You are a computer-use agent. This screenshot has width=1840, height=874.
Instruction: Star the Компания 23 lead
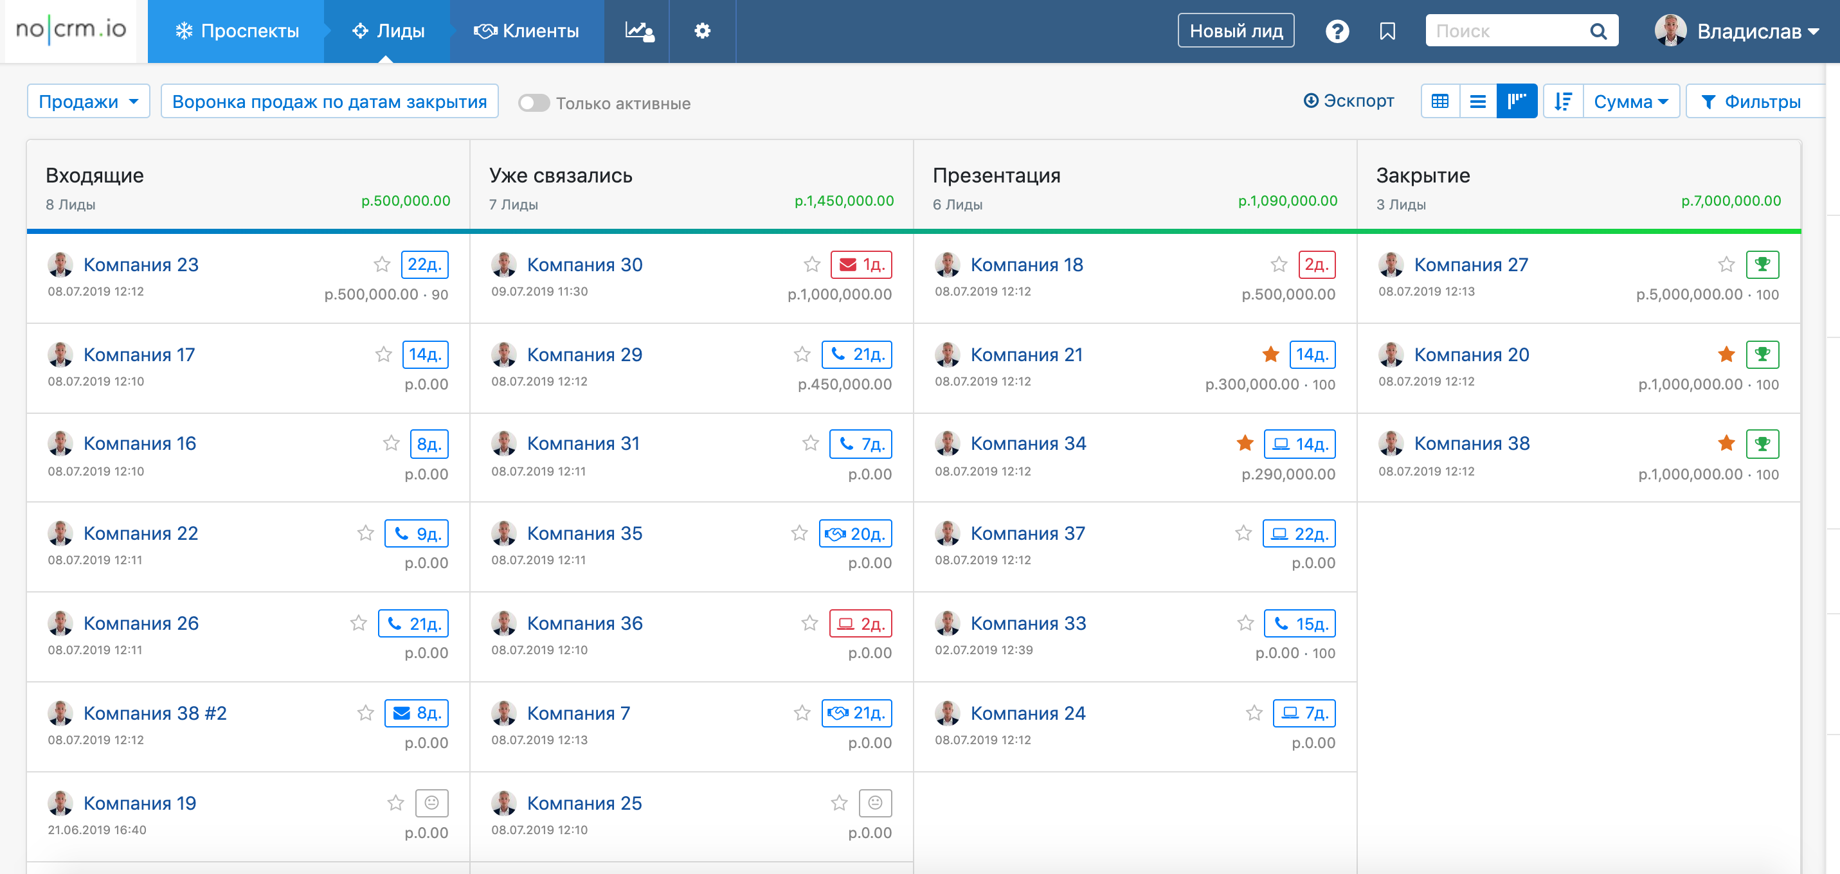click(382, 265)
